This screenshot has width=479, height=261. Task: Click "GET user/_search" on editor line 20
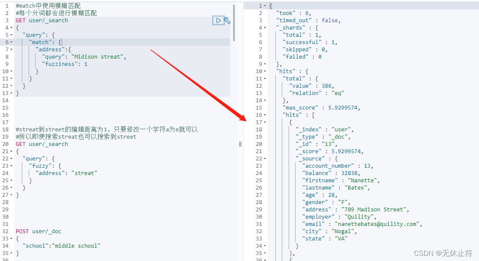[x=42, y=144]
